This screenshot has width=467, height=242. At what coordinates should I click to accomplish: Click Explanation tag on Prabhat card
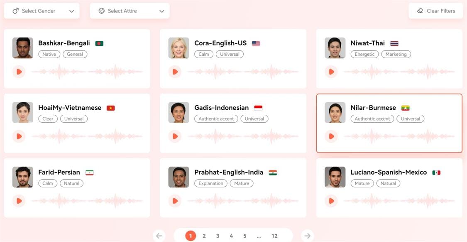pos(211,183)
